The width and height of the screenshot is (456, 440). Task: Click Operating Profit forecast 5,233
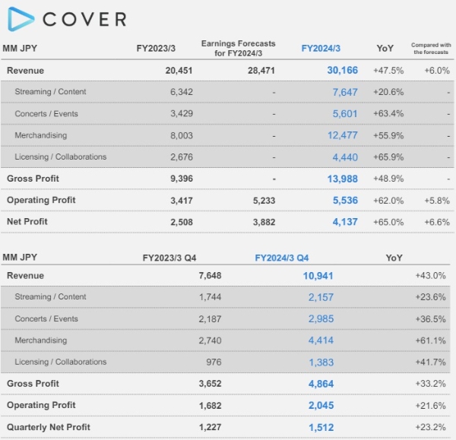pyautogui.click(x=264, y=201)
